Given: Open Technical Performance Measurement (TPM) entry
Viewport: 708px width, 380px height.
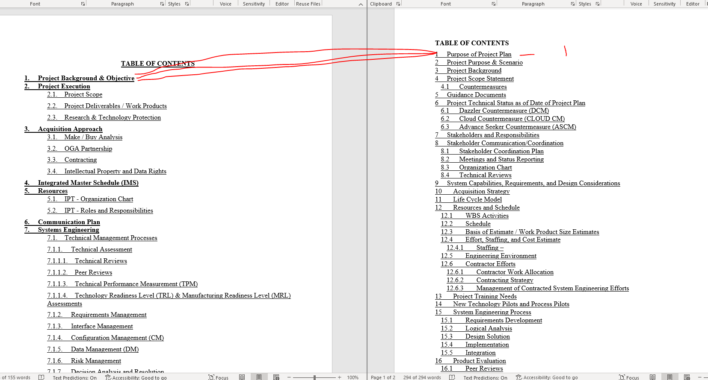Looking at the screenshot, I should [122, 284].
